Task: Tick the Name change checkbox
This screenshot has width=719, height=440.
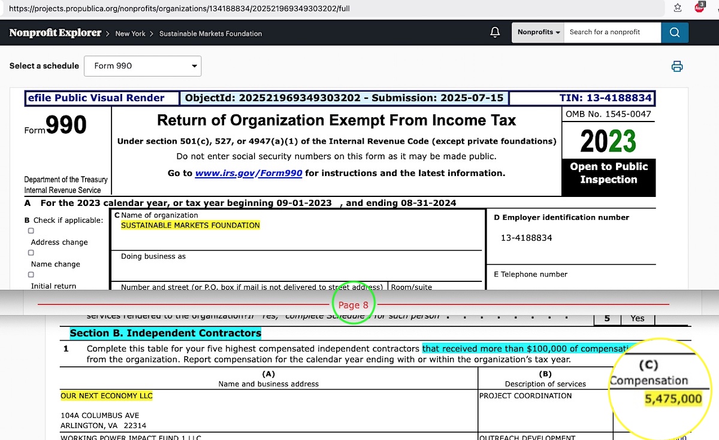Action: coord(31,253)
